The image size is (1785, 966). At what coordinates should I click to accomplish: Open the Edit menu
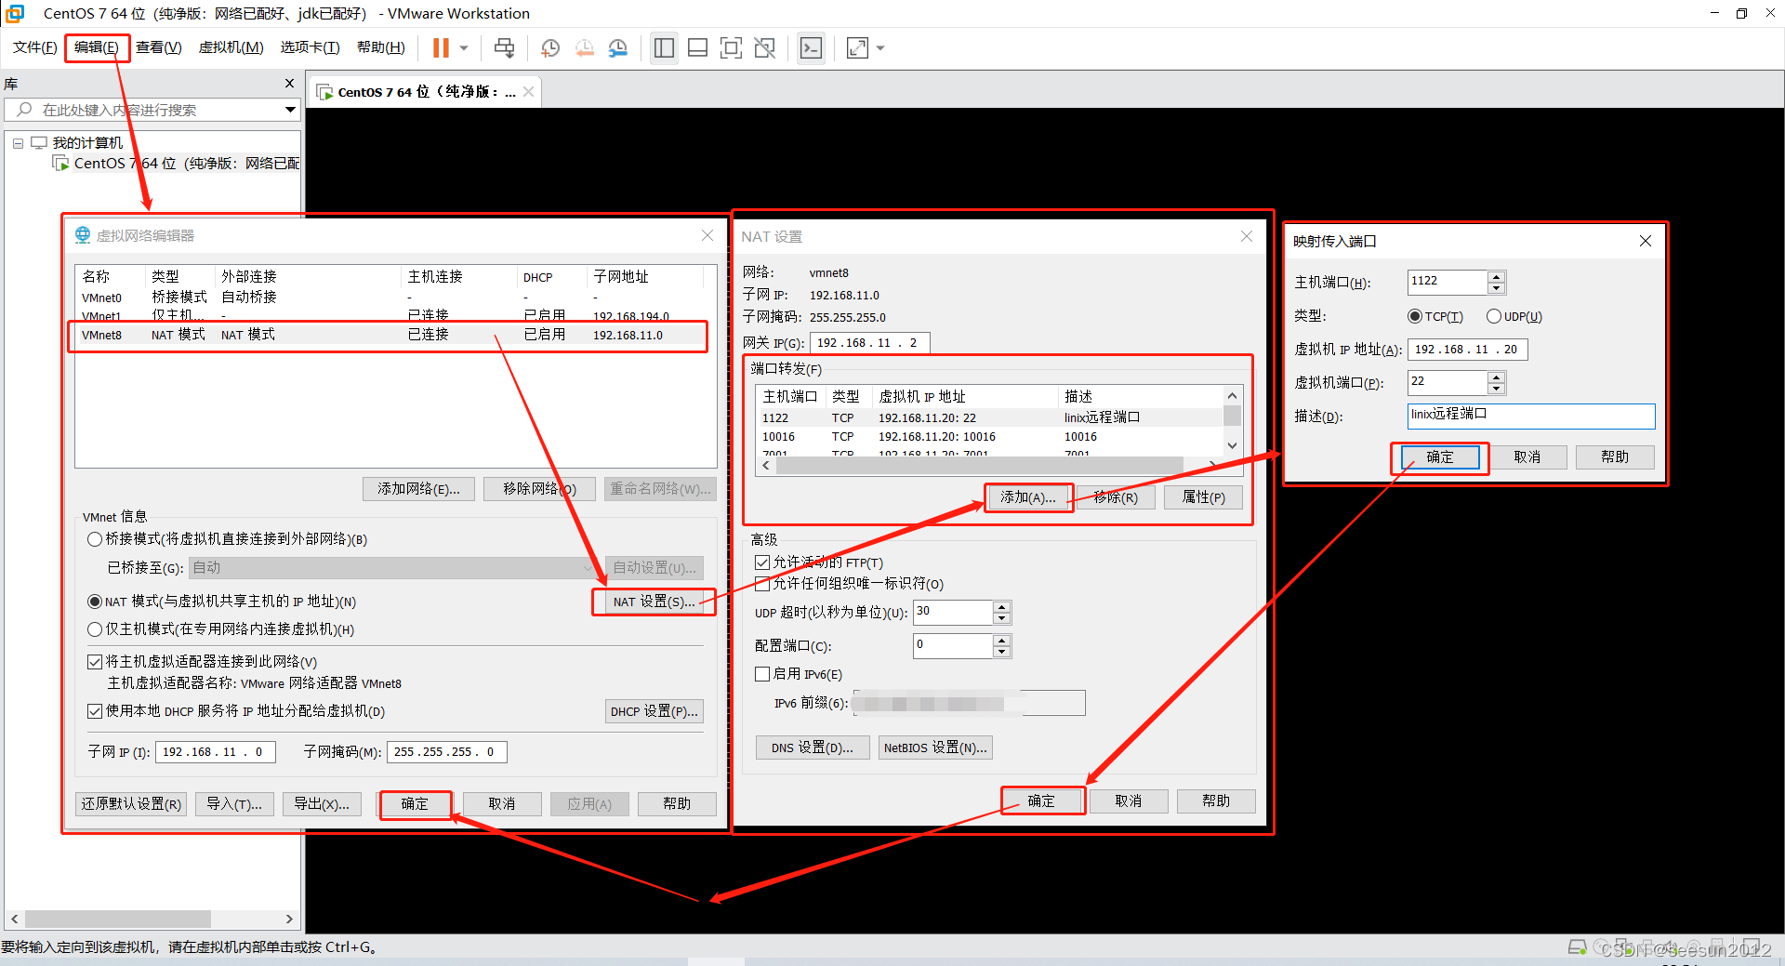pos(97,47)
